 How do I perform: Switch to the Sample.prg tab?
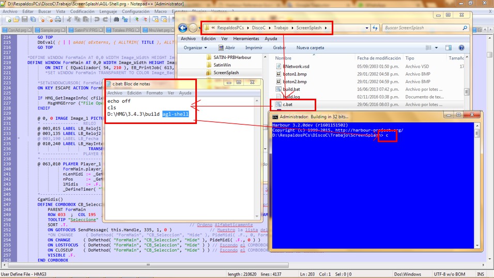(50, 30)
